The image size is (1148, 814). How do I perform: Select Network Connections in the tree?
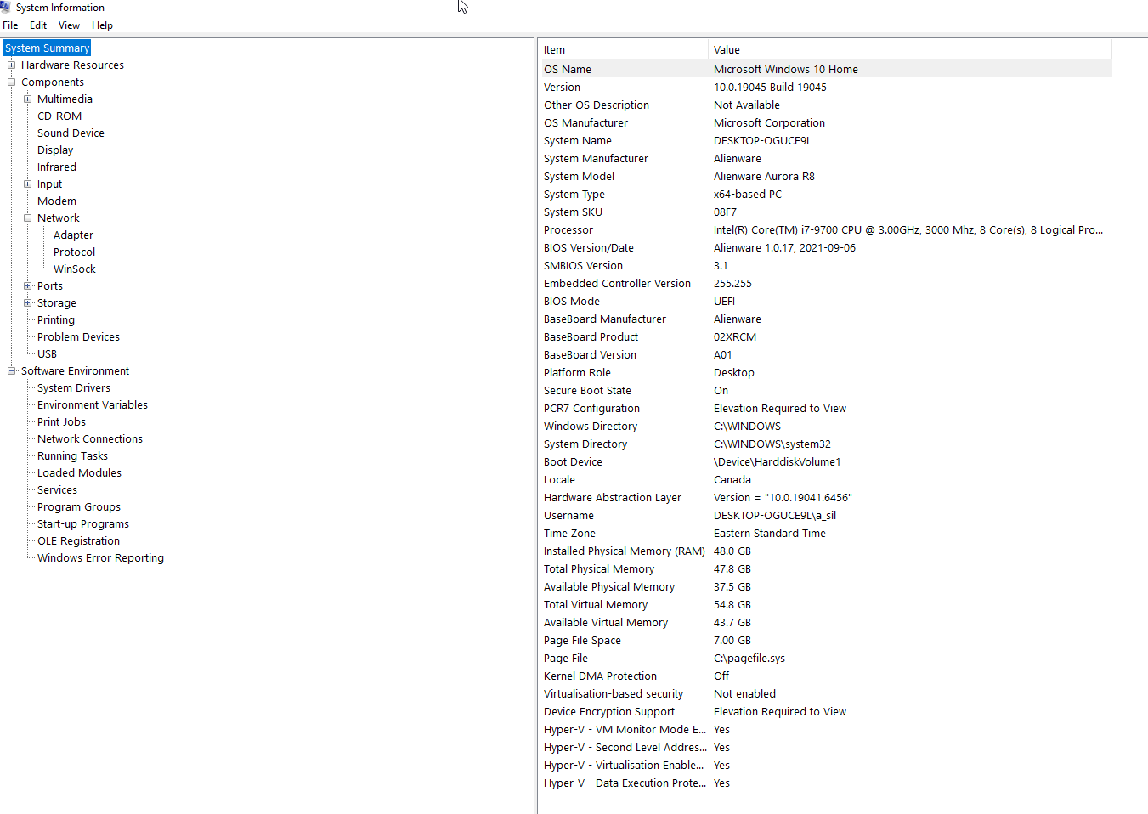[90, 439]
